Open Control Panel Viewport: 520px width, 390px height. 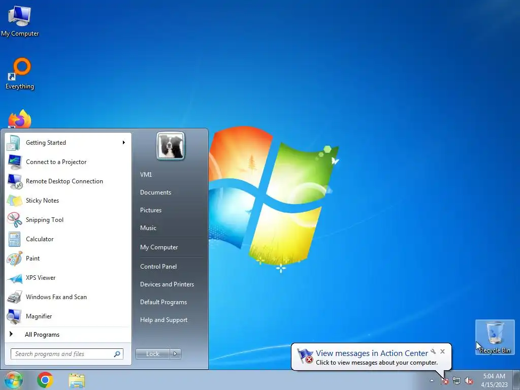(158, 267)
